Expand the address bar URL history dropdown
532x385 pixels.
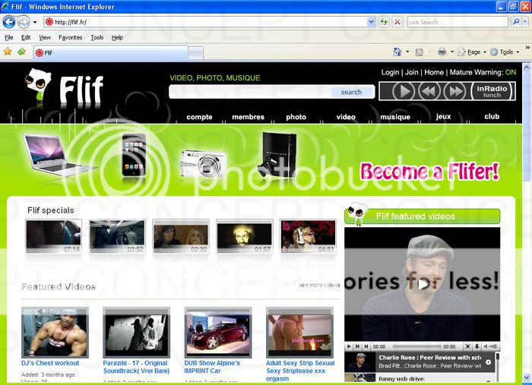(371, 22)
